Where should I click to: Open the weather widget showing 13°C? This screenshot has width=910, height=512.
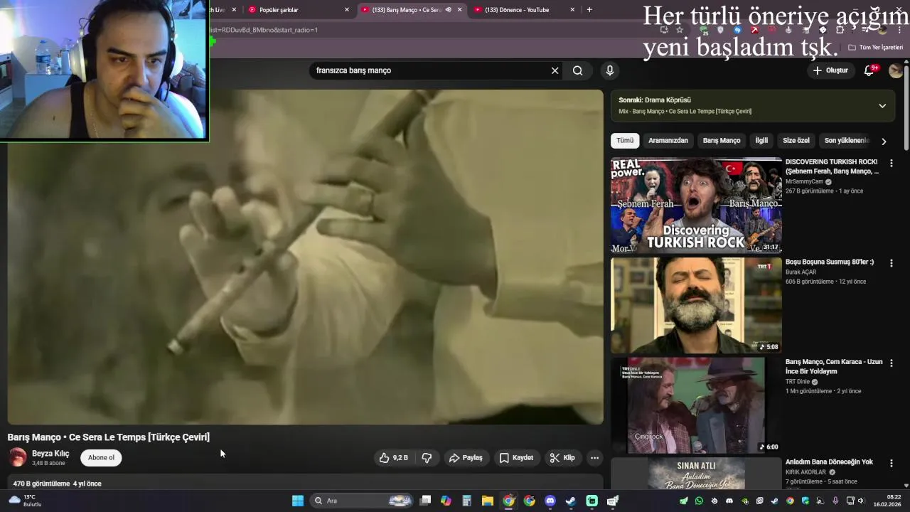[25, 501]
